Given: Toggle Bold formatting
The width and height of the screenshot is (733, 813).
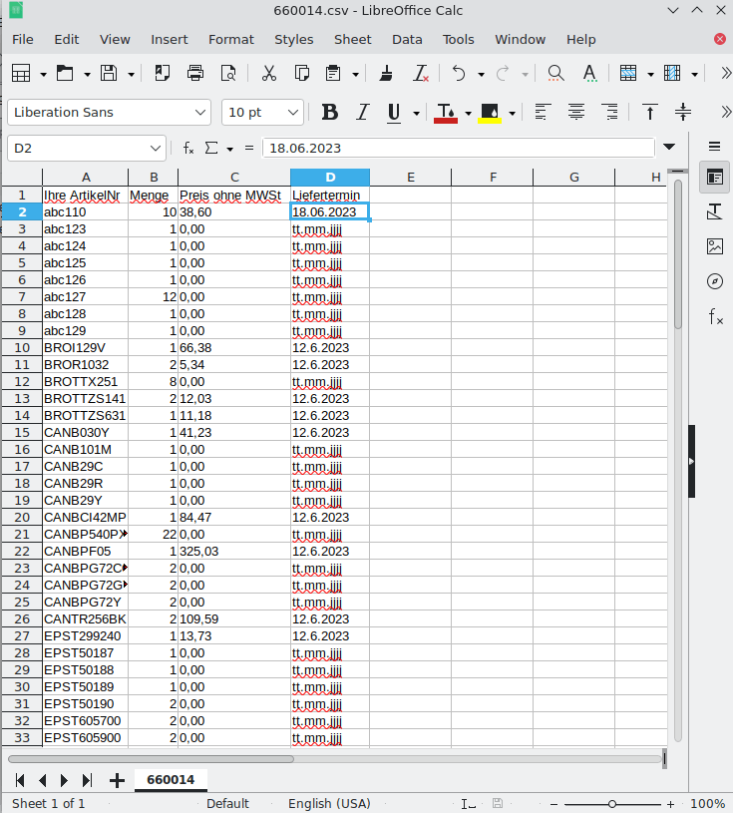Looking at the screenshot, I should coord(329,112).
